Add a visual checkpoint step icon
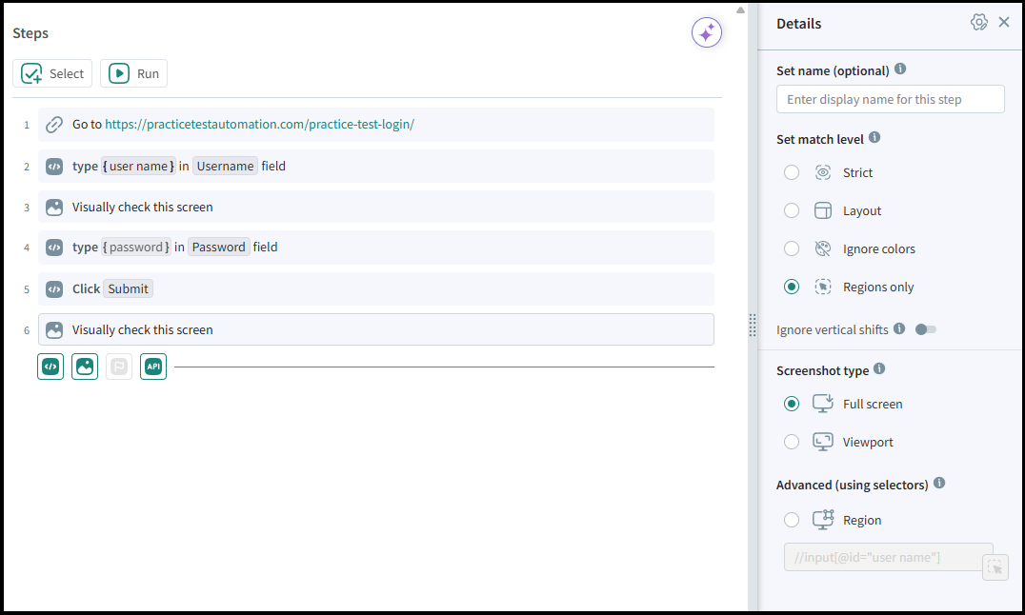 pyautogui.click(x=85, y=367)
